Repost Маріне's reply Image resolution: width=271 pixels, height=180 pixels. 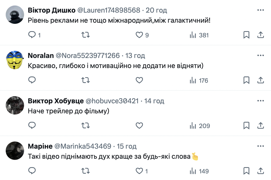point(85,171)
